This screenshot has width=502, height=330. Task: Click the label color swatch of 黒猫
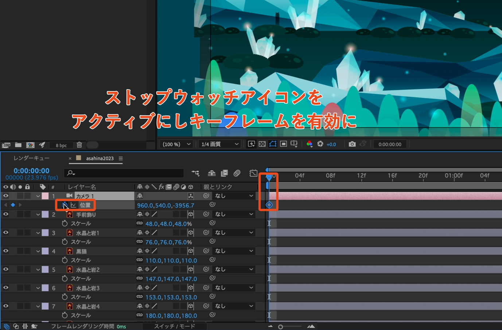[x=45, y=251]
